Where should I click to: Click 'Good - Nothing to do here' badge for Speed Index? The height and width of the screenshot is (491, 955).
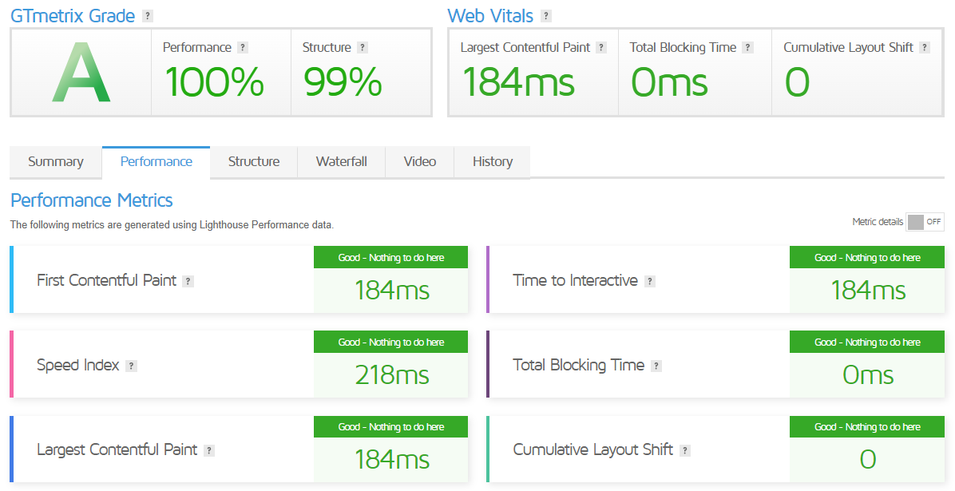tap(391, 343)
